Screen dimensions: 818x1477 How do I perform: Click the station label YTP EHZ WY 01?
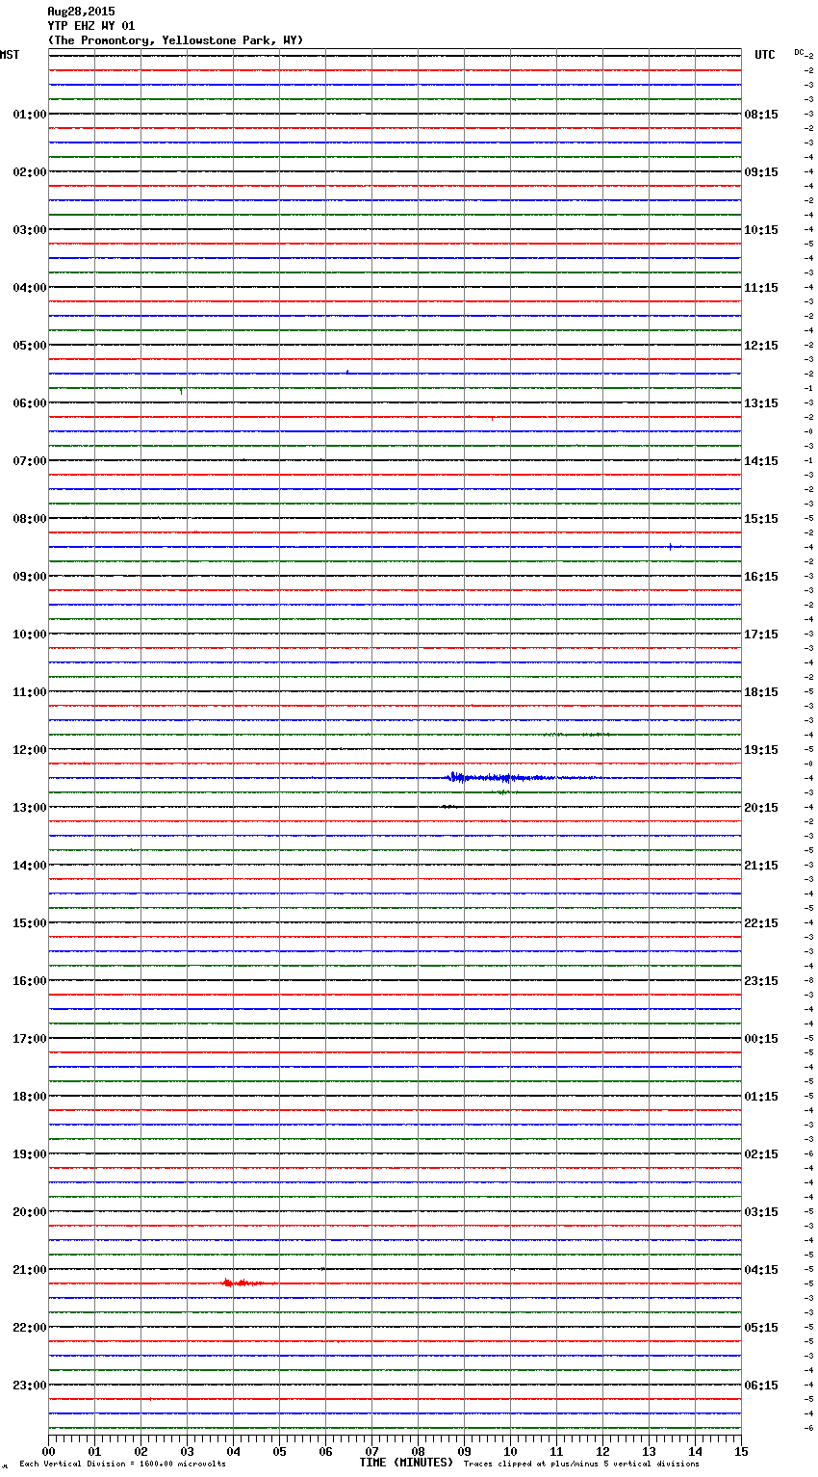pyautogui.click(x=91, y=26)
